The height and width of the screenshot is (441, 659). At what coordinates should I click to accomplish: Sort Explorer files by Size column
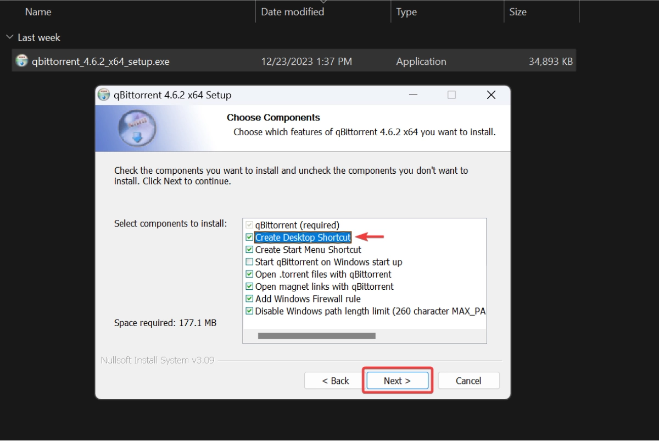click(x=518, y=12)
